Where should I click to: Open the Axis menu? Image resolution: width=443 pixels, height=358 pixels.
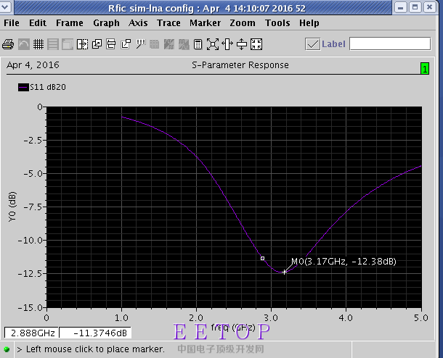[138, 23]
